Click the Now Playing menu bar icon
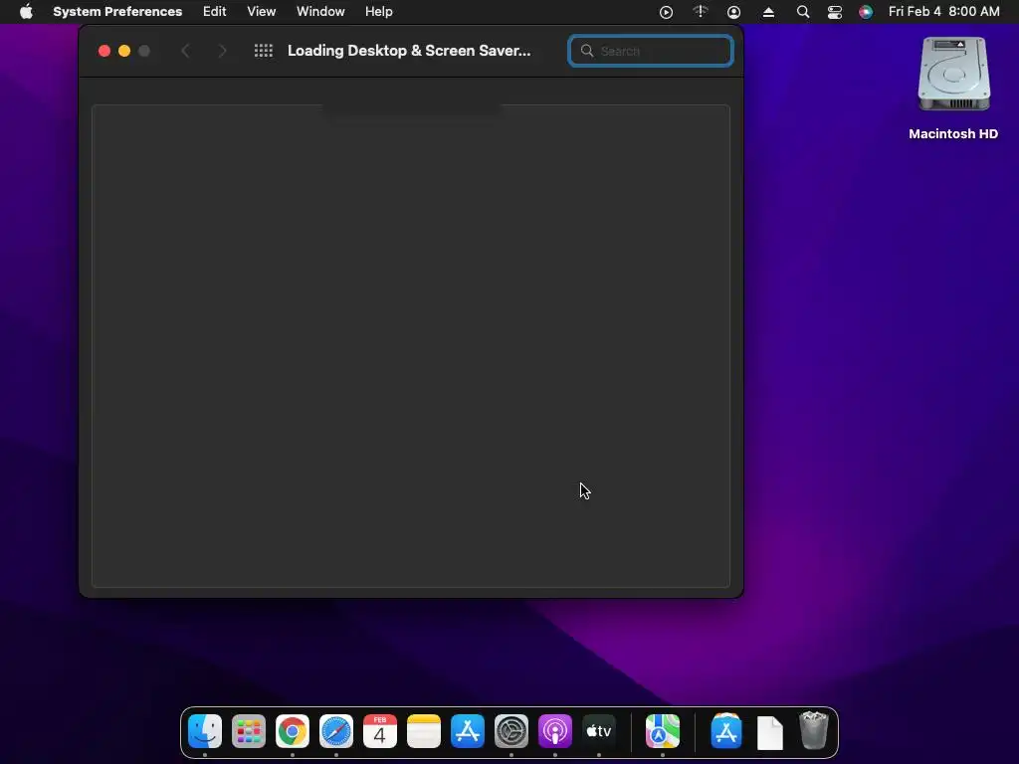The height and width of the screenshot is (764, 1019). (x=666, y=12)
